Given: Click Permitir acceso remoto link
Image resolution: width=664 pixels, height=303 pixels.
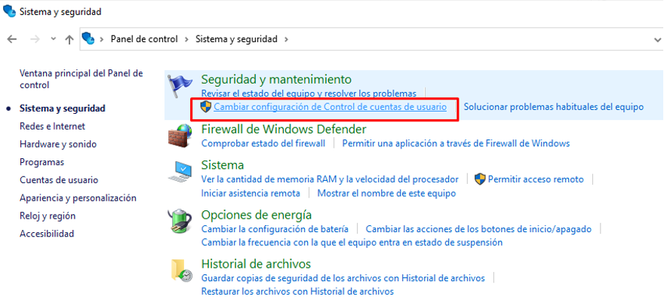Looking at the screenshot, I should pos(536,179).
